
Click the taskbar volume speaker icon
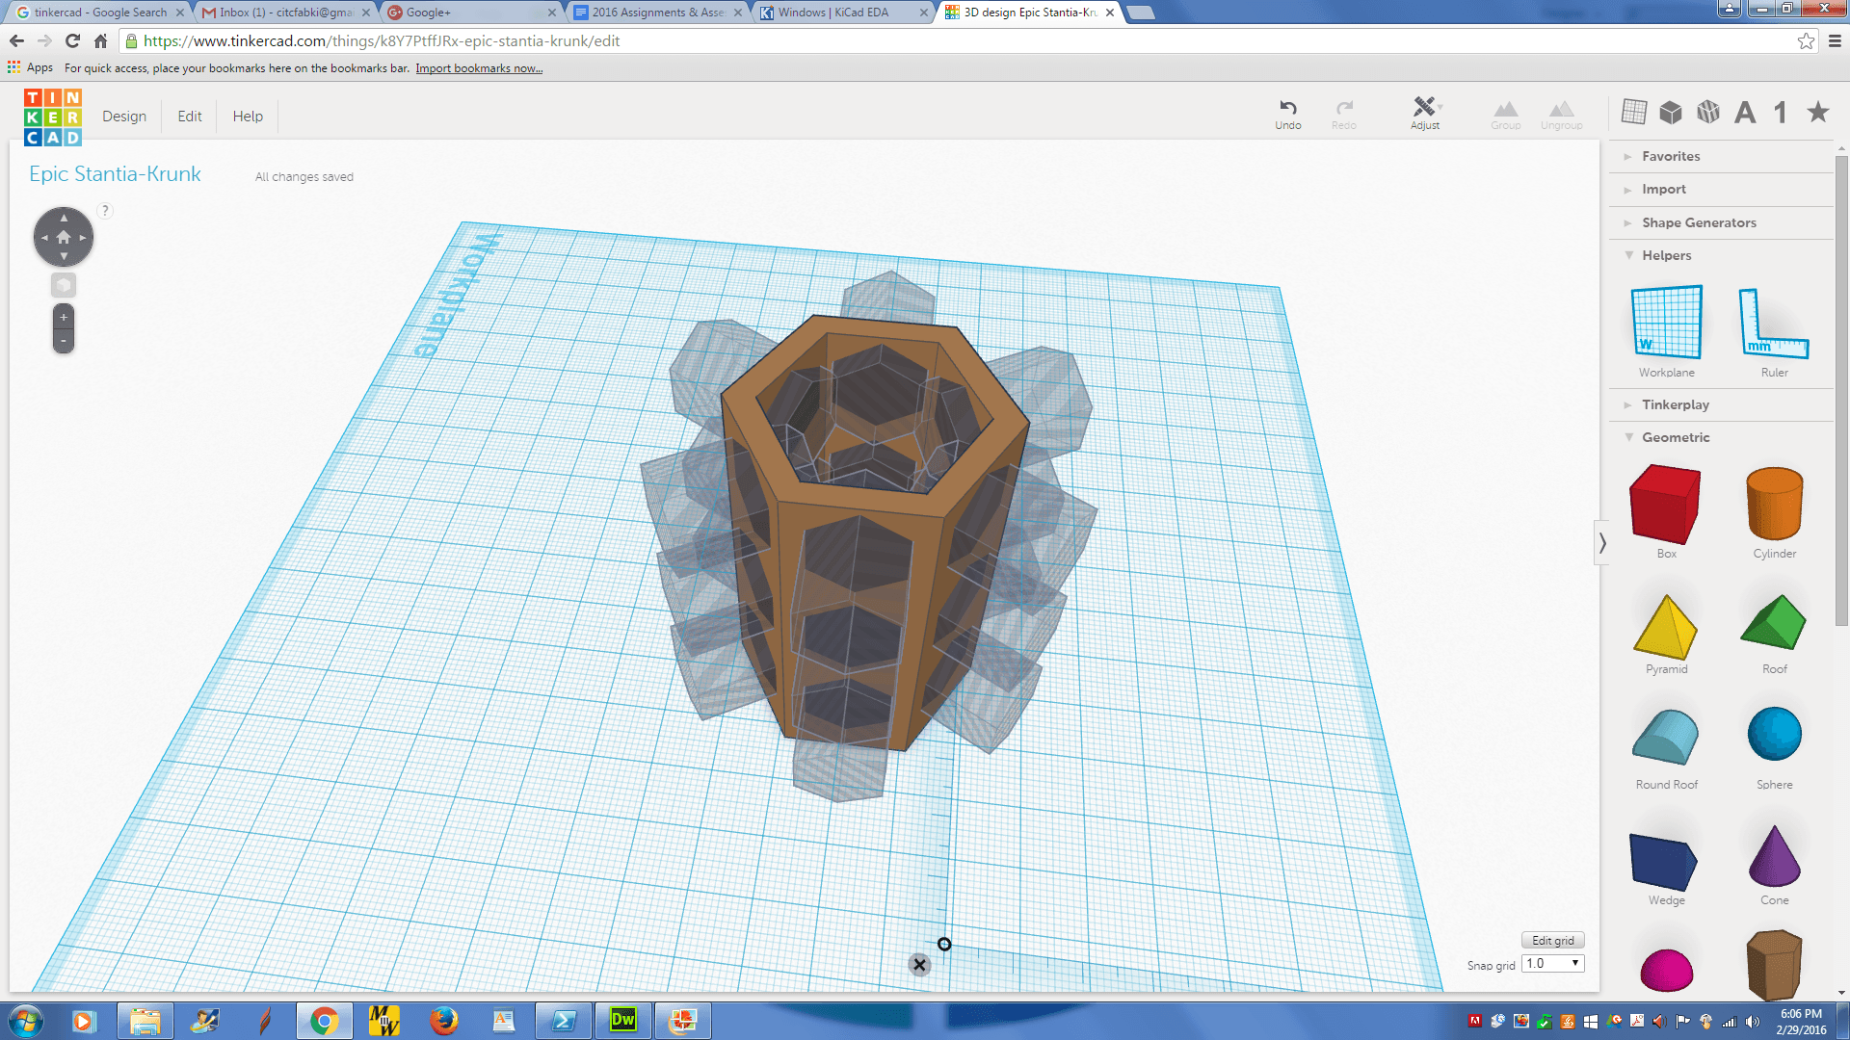click(x=1752, y=1022)
